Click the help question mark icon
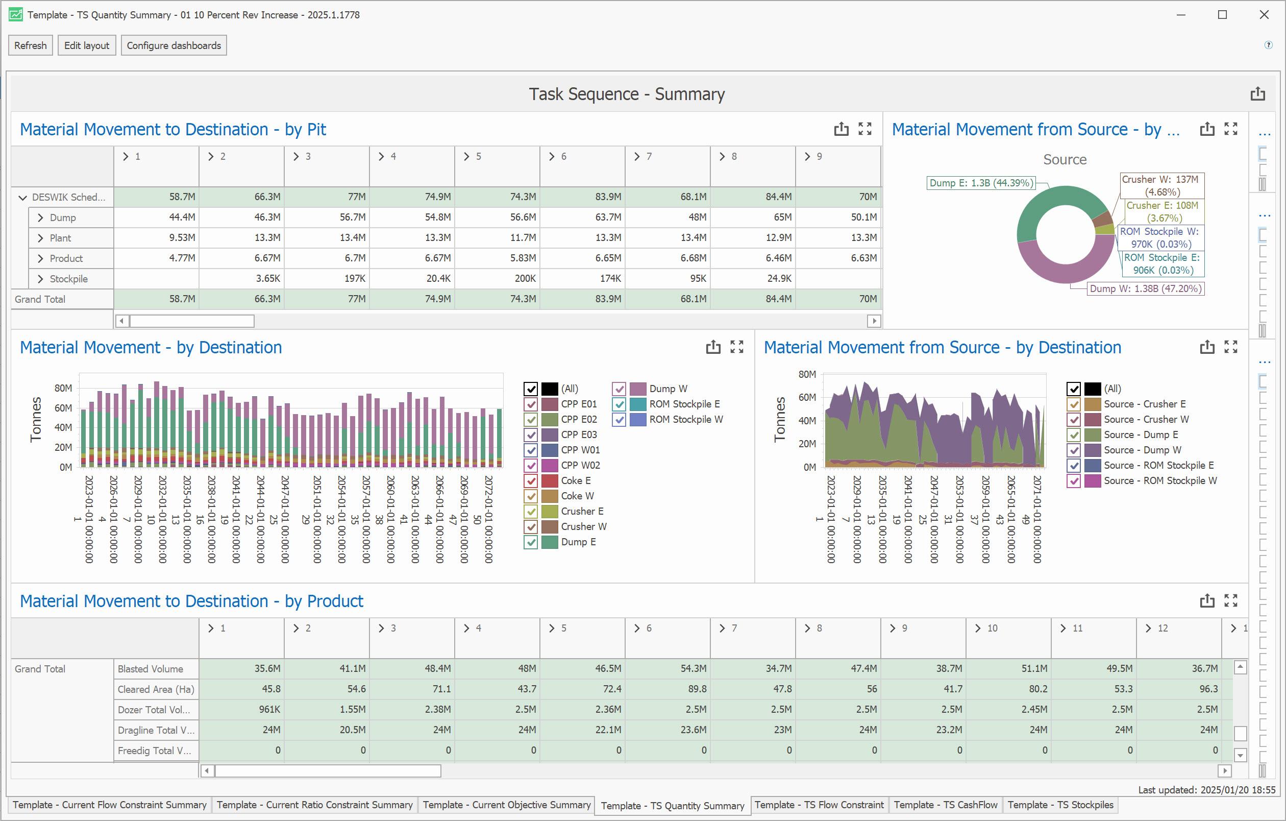1286x821 pixels. 1268,45
